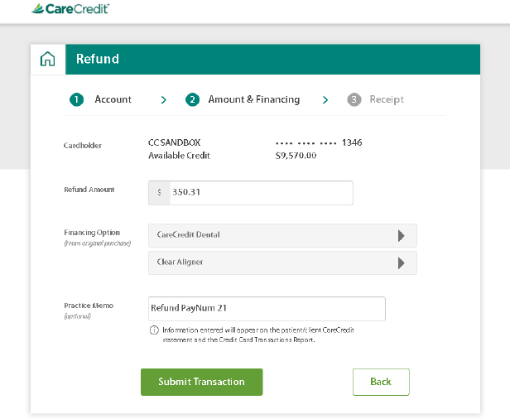Choose the CareCredit Dental financing row
510x419 pixels.
[x=282, y=235]
